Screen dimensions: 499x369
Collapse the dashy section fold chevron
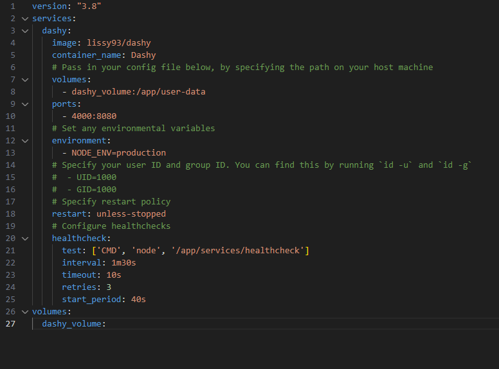(x=24, y=31)
